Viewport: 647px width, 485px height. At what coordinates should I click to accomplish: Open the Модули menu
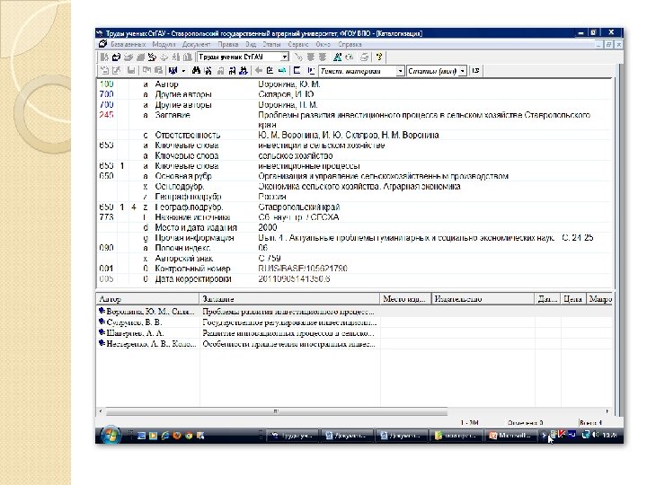[164, 44]
